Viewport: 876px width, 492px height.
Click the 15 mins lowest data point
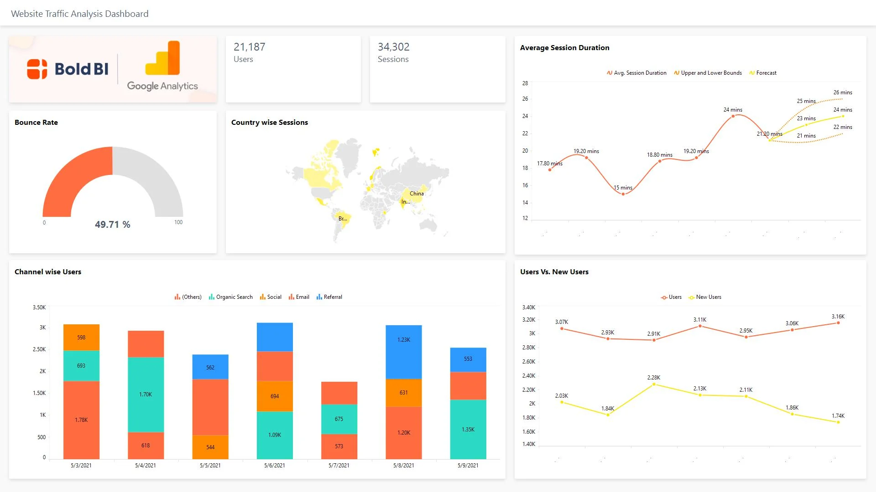pos(623,194)
